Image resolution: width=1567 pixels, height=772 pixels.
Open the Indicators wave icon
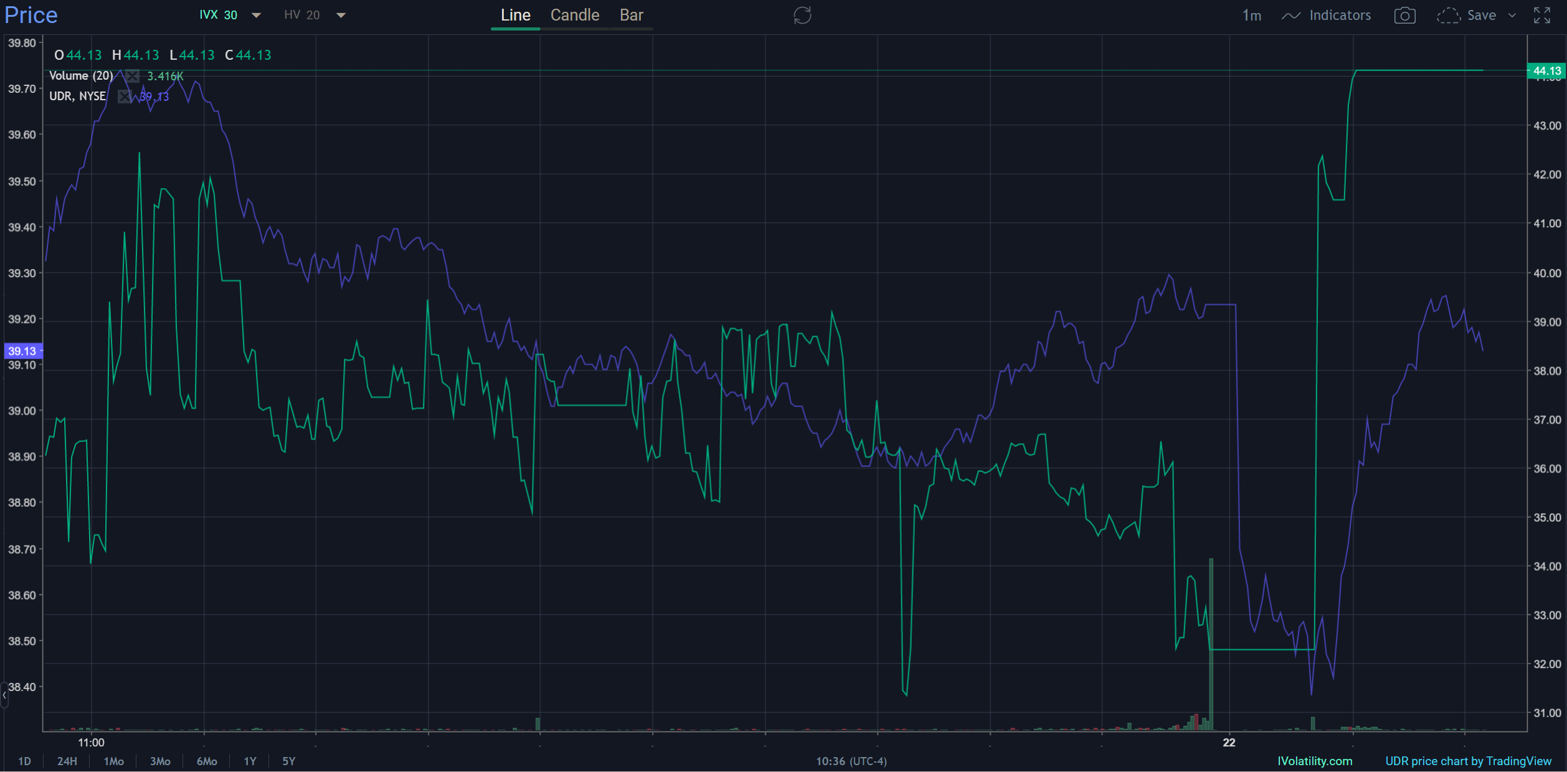pyautogui.click(x=1291, y=16)
